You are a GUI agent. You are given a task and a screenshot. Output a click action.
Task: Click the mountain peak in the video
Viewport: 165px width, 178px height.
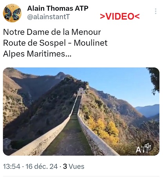pyautogui.click(x=60, y=75)
